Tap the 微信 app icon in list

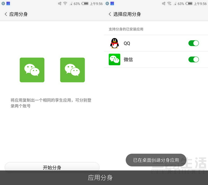115,59
